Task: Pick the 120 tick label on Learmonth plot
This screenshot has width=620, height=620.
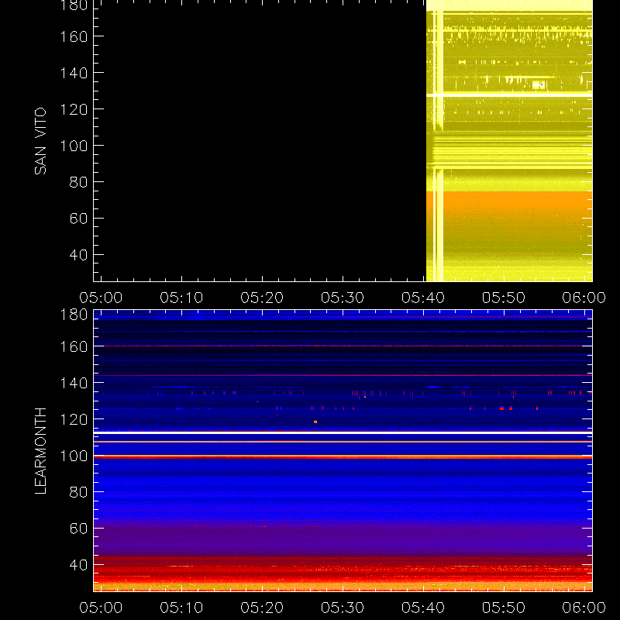Action: pyautogui.click(x=74, y=419)
